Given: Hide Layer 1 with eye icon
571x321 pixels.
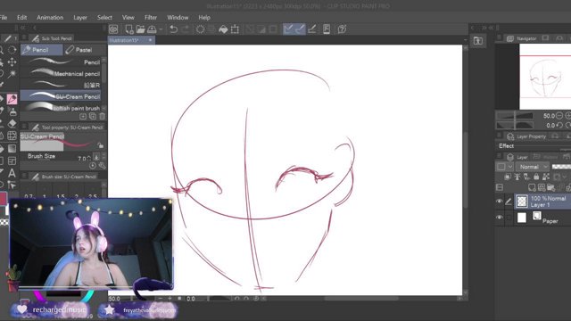Looking at the screenshot, I should click(500, 202).
